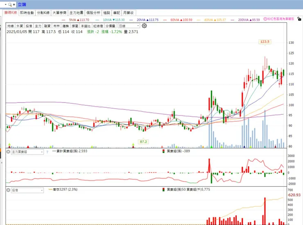The height and width of the screenshot is (225, 303).
Task: Open the 主力買賣超 indicator dropdown
Action: coord(27,152)
